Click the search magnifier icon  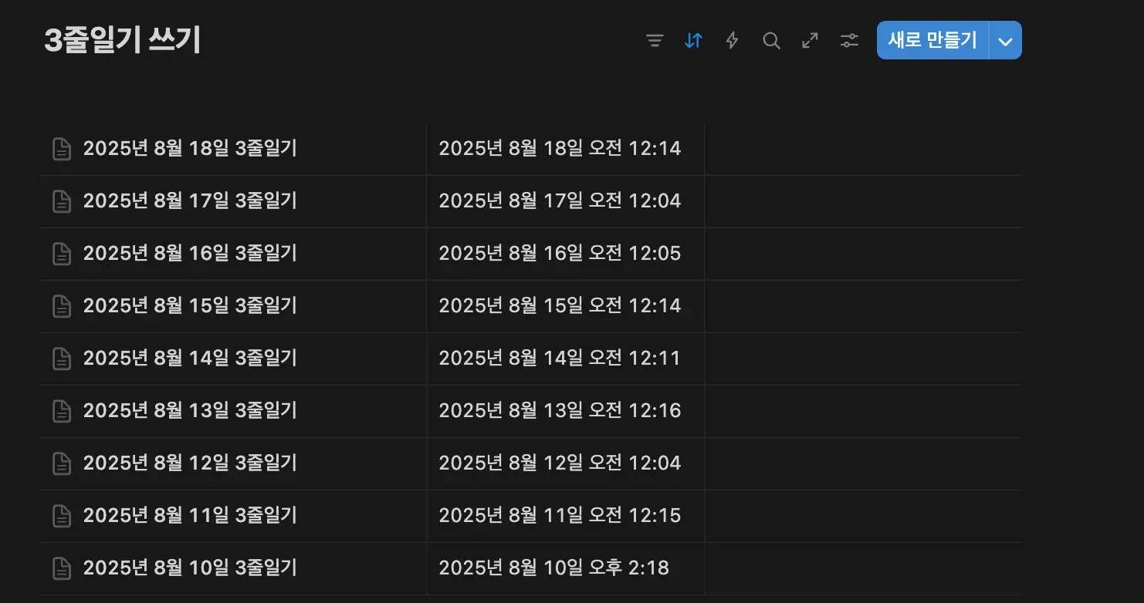click(x=771, y=41)
